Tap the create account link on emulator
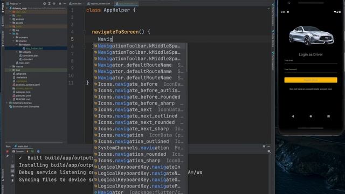 310,89
